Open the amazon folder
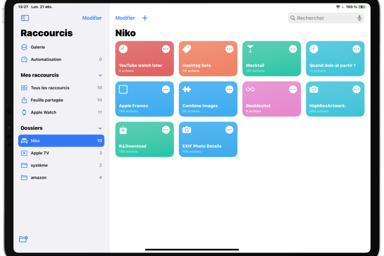The image size is (384, 256). pos(61,177)
